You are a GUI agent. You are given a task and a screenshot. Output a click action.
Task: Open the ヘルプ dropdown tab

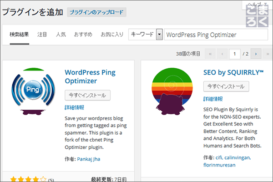pyautogui.click(x=258, y=5)
